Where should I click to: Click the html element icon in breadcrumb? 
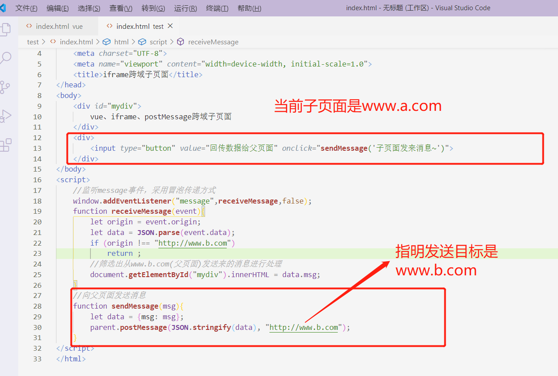pos(107,42)
